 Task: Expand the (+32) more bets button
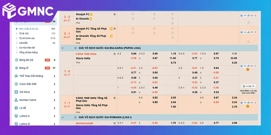[248, 86]
